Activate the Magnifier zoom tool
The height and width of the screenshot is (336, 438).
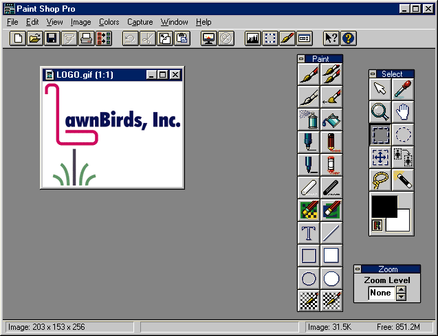pos(380,111)
